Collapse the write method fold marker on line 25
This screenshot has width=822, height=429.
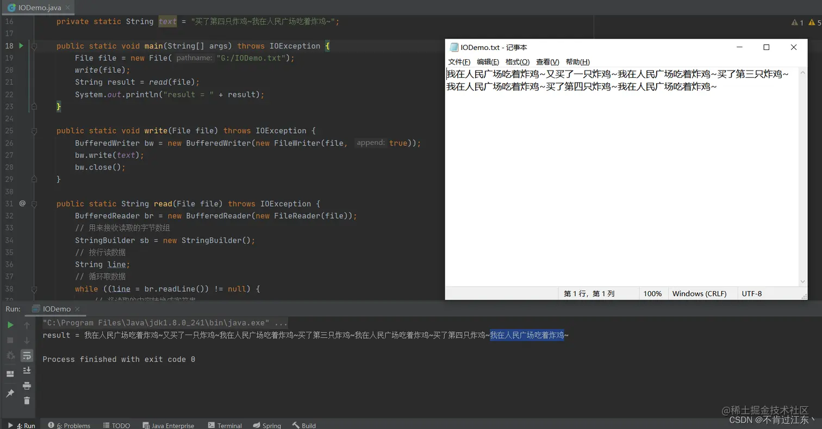[x=34, y=131]
